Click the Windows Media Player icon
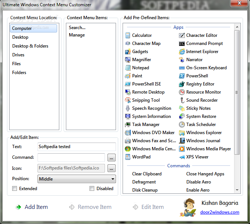Image resolution: width=250 pixels, height=224 pixels. pyautogui.click(x=182, y=149)
